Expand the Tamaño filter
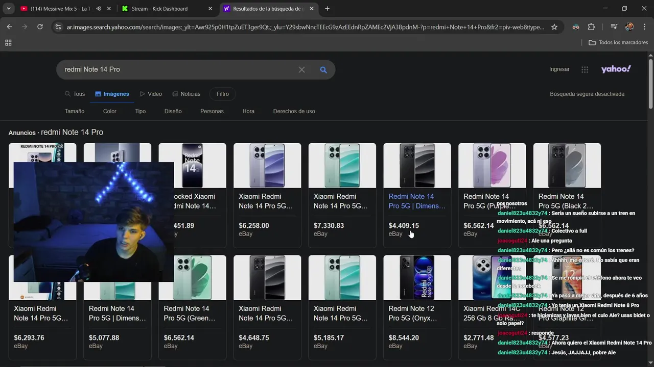Image resolution: width=654 pixels, height=367 pixels. click(x=75, y=111)
